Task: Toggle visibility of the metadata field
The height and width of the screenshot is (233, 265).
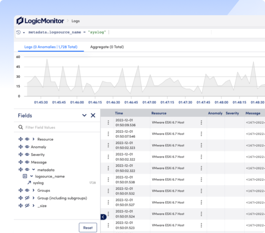Action: [27, 170]
